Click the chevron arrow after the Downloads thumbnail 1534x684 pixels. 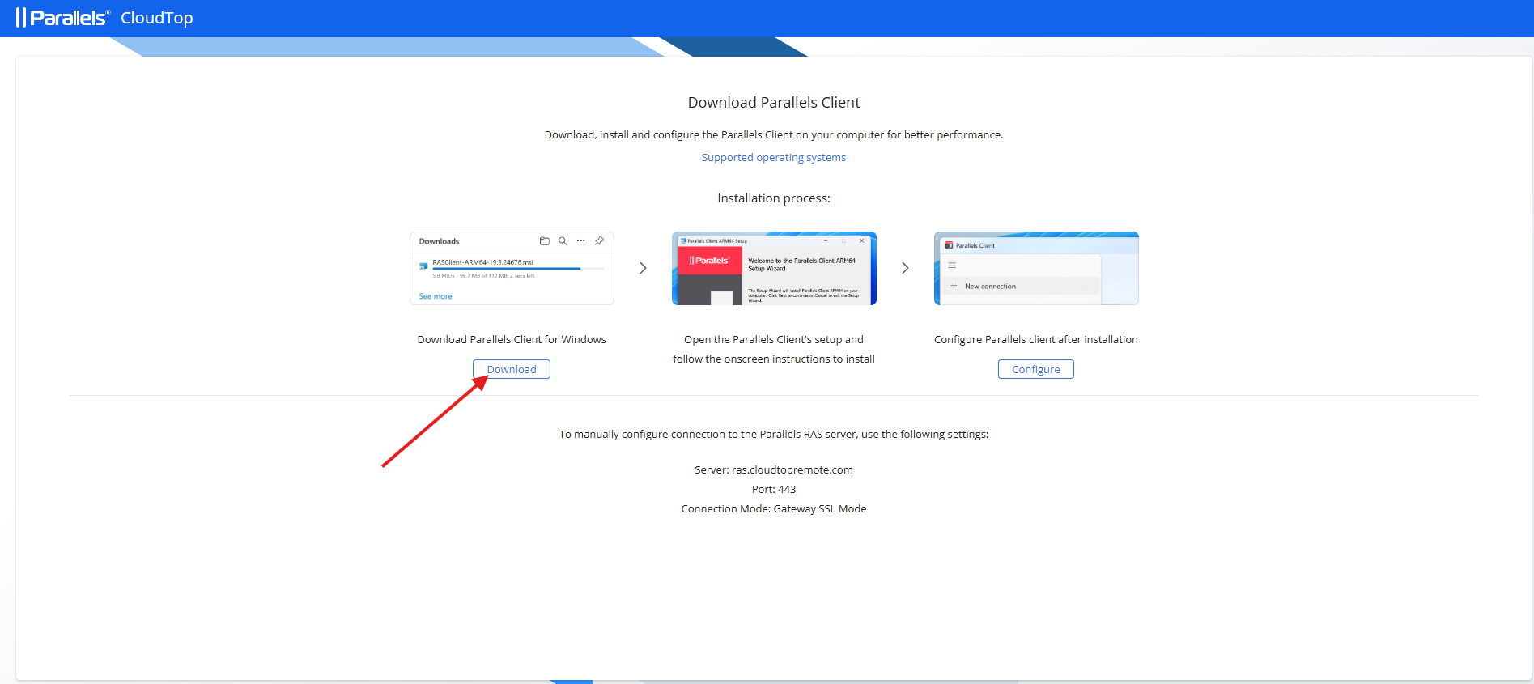tap(643, 268)
